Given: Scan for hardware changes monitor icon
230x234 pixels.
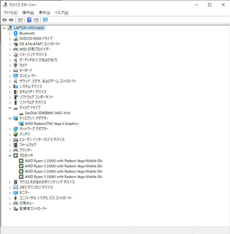Looking at the screenshot, I should coord(45,20).
